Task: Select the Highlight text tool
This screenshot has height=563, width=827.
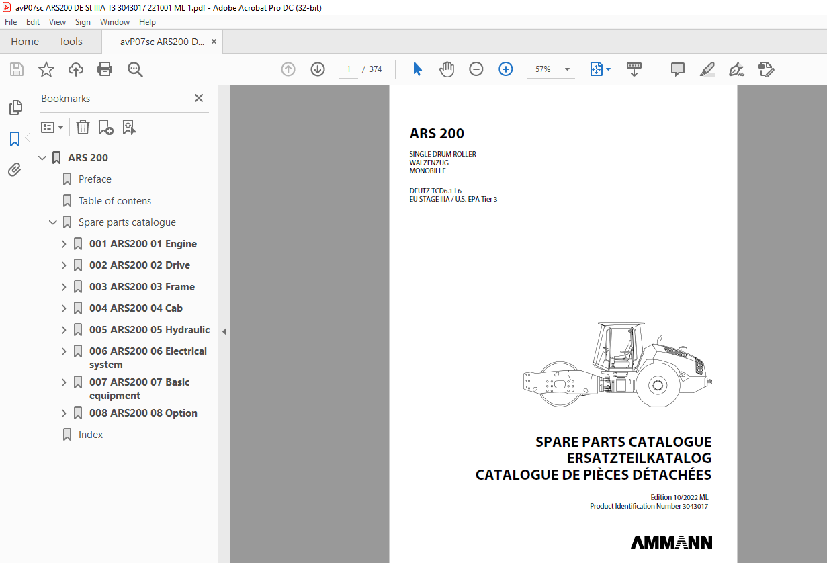Action: (x=707, y=69)
